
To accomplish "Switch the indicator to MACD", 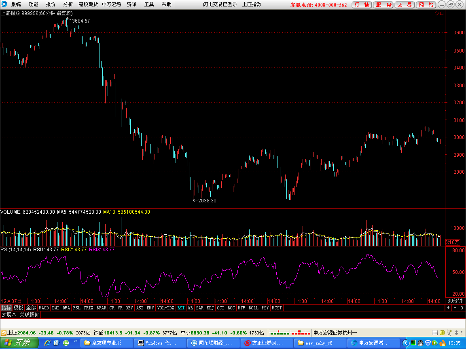I will coord(44,308).
